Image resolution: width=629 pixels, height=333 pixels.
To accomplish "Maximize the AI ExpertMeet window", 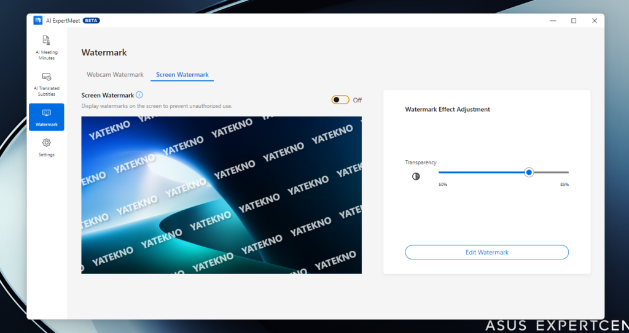I will (574, 21).
